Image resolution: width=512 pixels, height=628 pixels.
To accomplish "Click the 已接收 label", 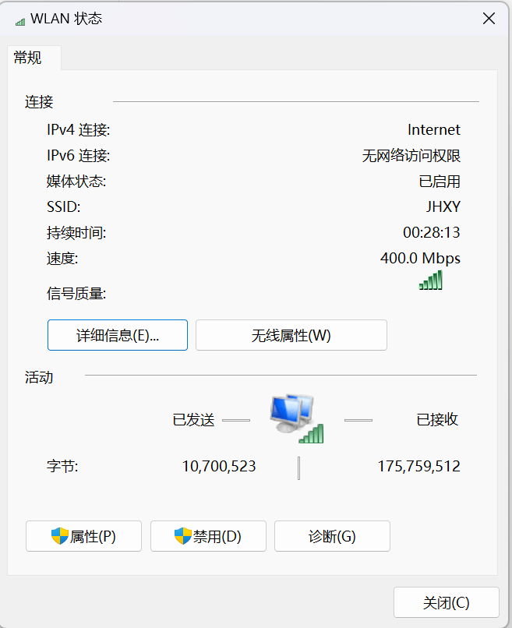I will click(437, 419).
